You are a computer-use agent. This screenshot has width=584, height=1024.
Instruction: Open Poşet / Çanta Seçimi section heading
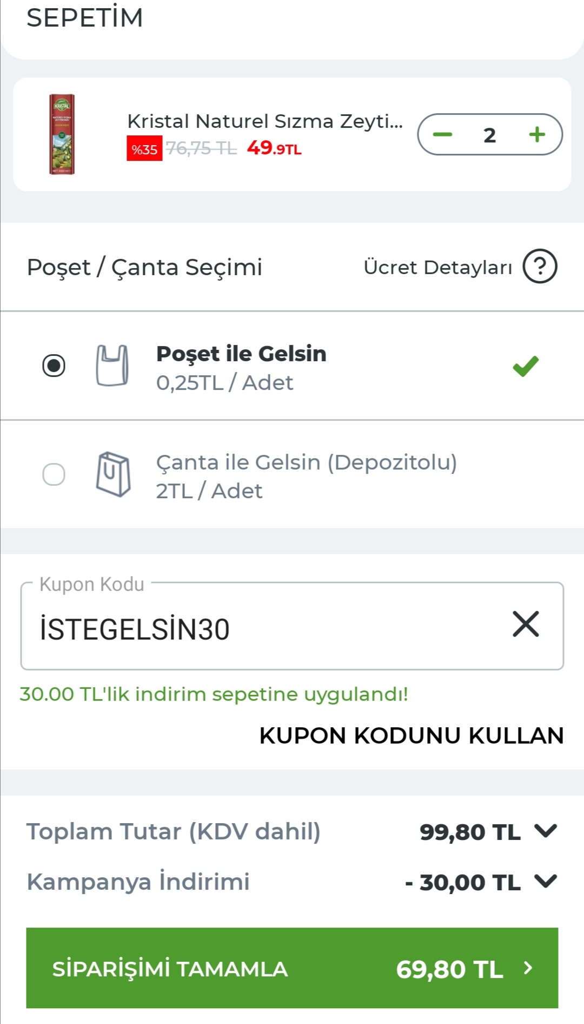tap(144, 268)
